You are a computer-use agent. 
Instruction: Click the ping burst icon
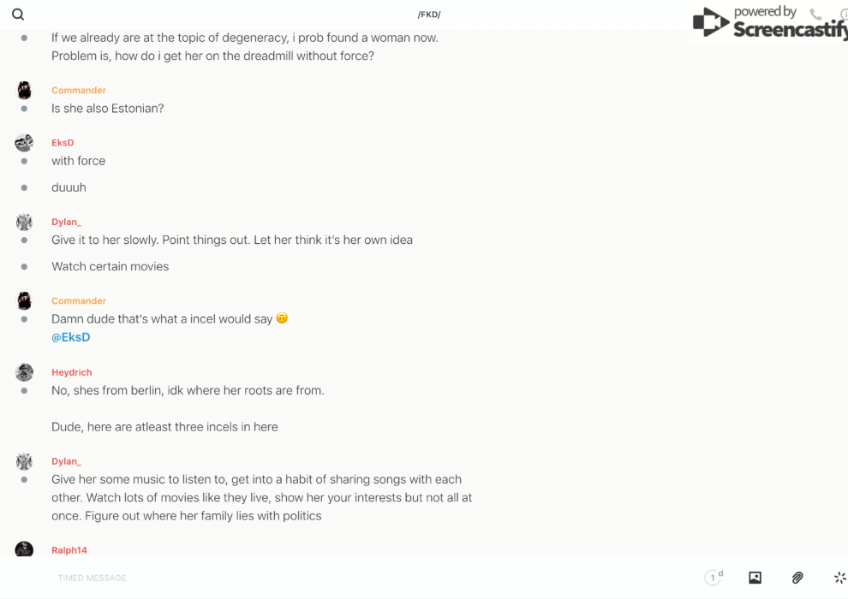coord(839,578)
